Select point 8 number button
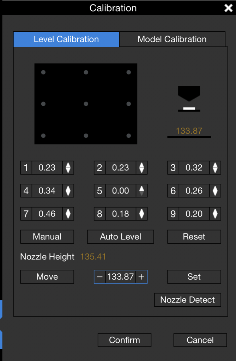The height and width of the screenshot is (361, 236). coord(99,214)
